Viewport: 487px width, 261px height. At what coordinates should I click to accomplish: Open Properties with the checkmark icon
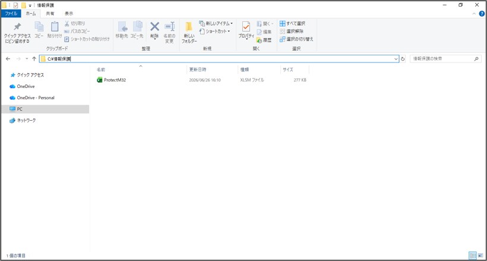pos(246,27)
